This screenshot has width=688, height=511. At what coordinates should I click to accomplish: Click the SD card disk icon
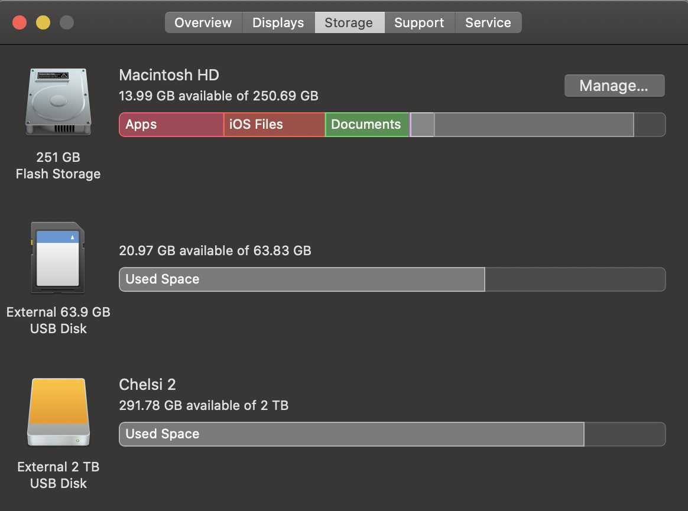pos(57,258)
